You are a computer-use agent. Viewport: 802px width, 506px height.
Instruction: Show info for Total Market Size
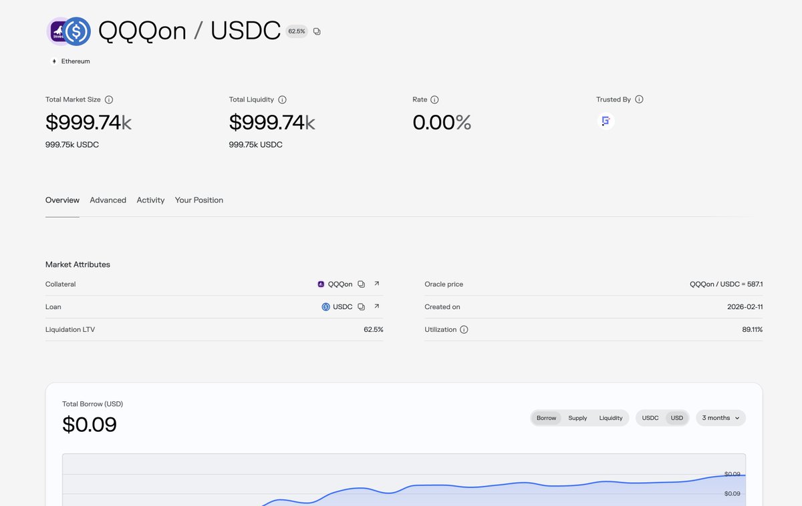109,99
